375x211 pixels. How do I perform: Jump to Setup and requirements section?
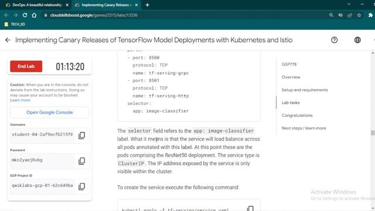[x=305, y=90]
